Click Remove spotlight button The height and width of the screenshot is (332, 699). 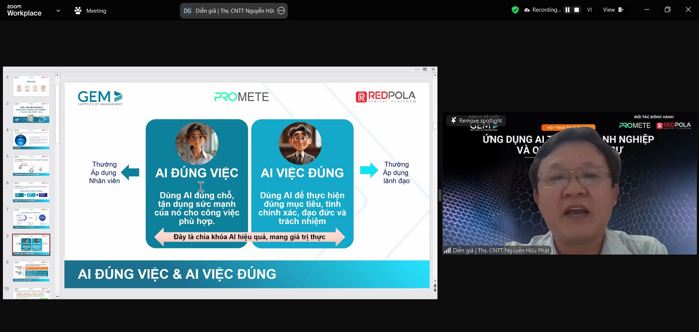(476, 121)
